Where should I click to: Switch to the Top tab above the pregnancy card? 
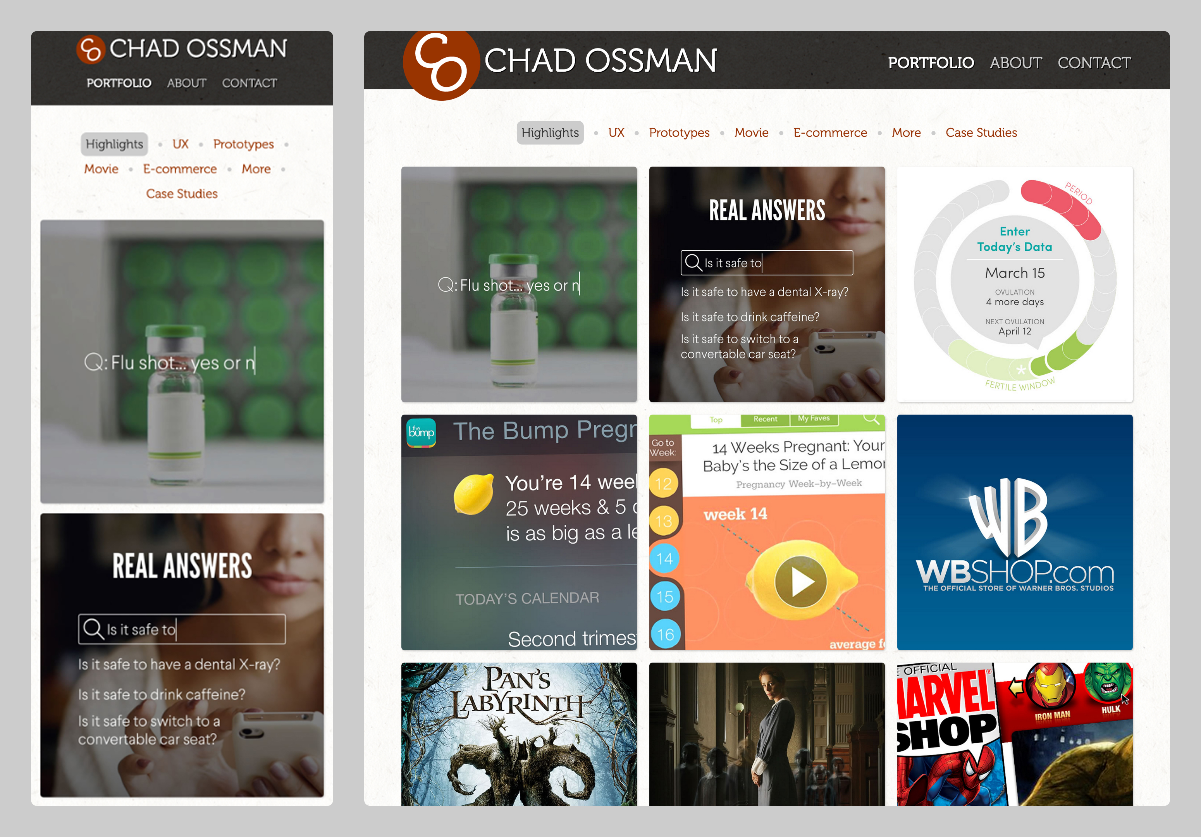point(716,420)
